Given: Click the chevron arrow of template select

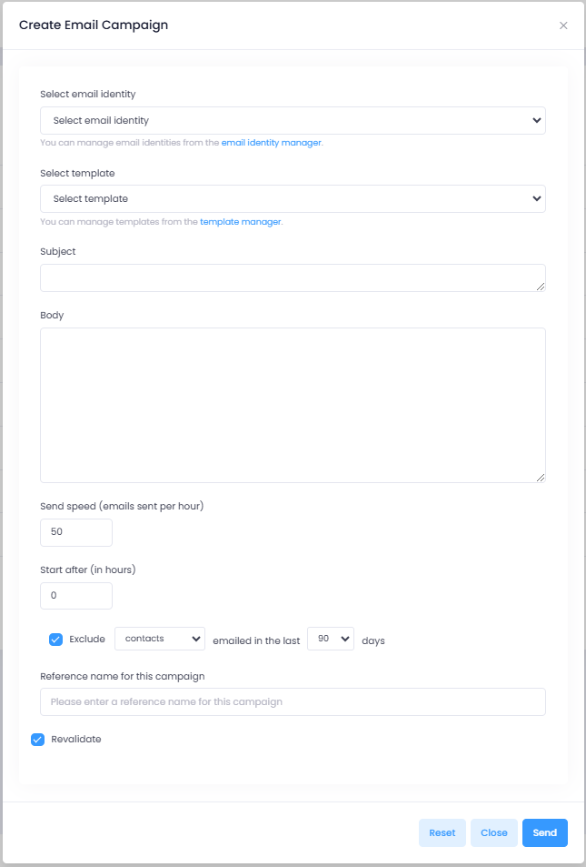Looking at the screenshot, I should click(536, 199).
